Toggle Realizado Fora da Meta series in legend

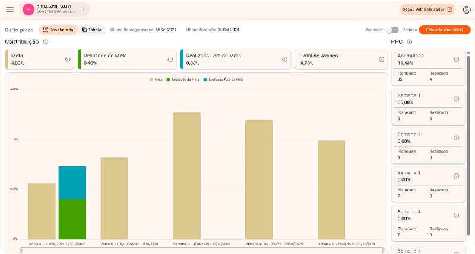223,79
